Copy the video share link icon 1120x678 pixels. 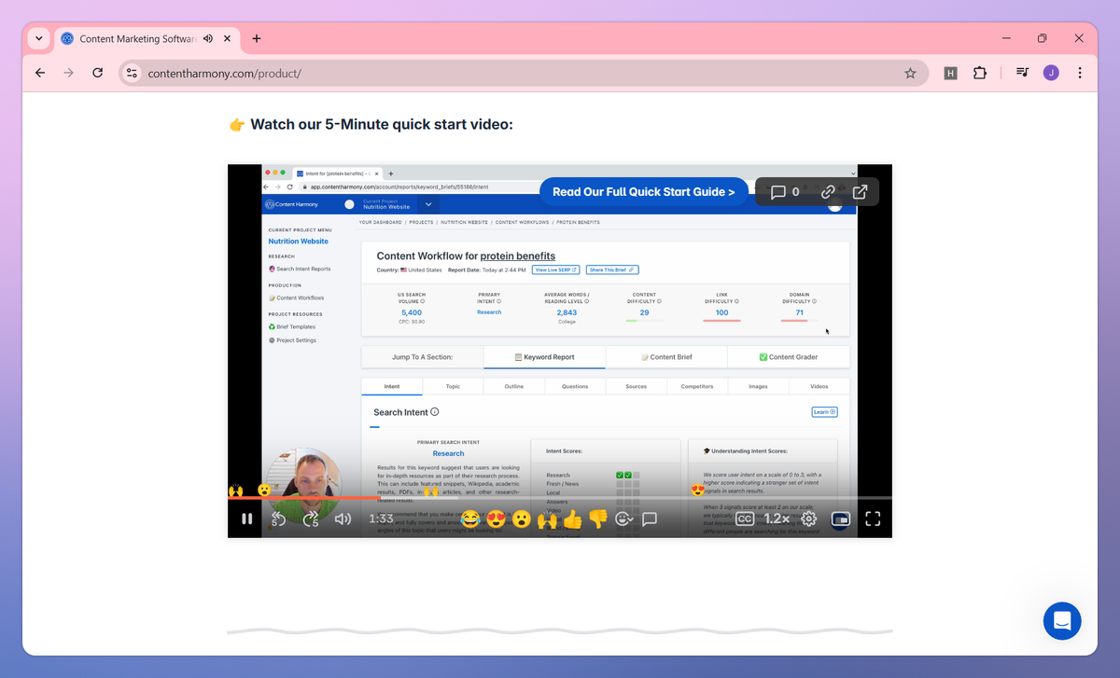tap(828, 191)
